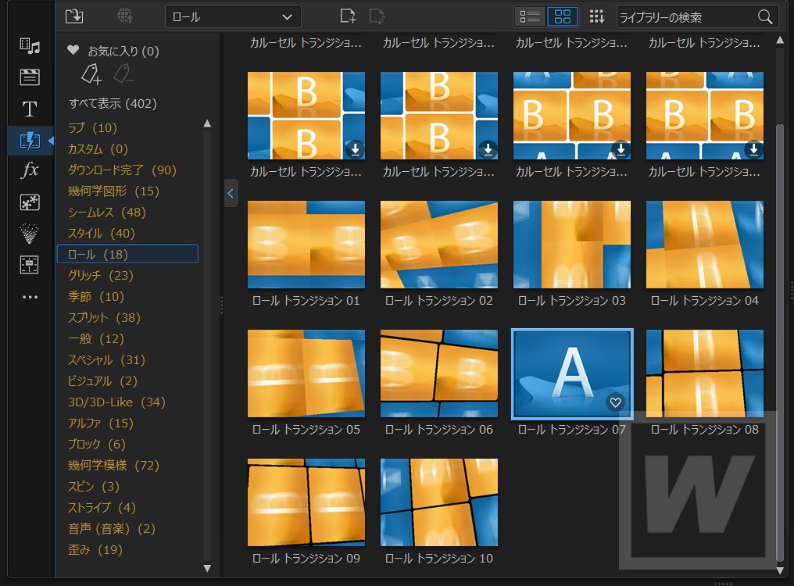Click download icon on first carousel transition
The image size is (794, 586).
pyautogui.click(x=356, y=149)
